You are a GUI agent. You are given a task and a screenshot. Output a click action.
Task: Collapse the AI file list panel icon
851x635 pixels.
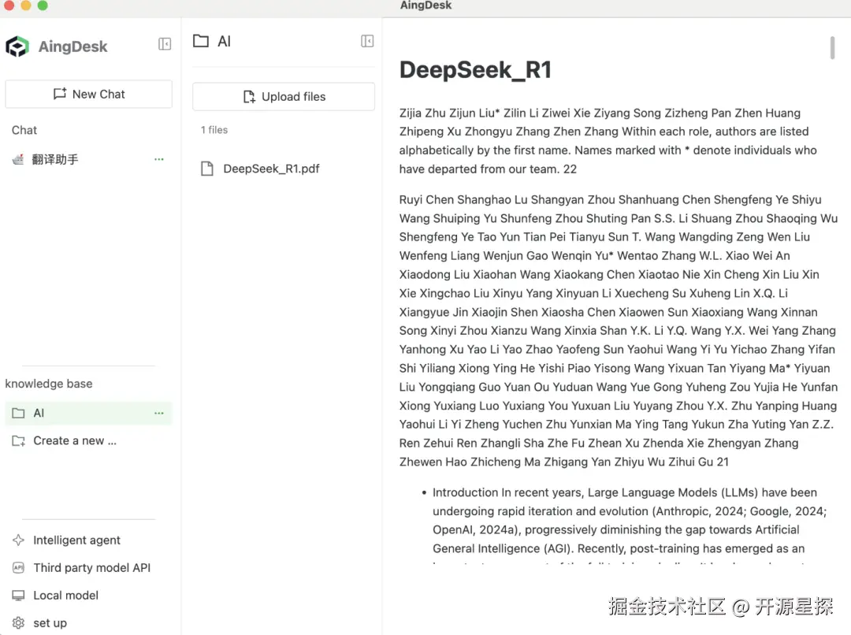(367, 41)
